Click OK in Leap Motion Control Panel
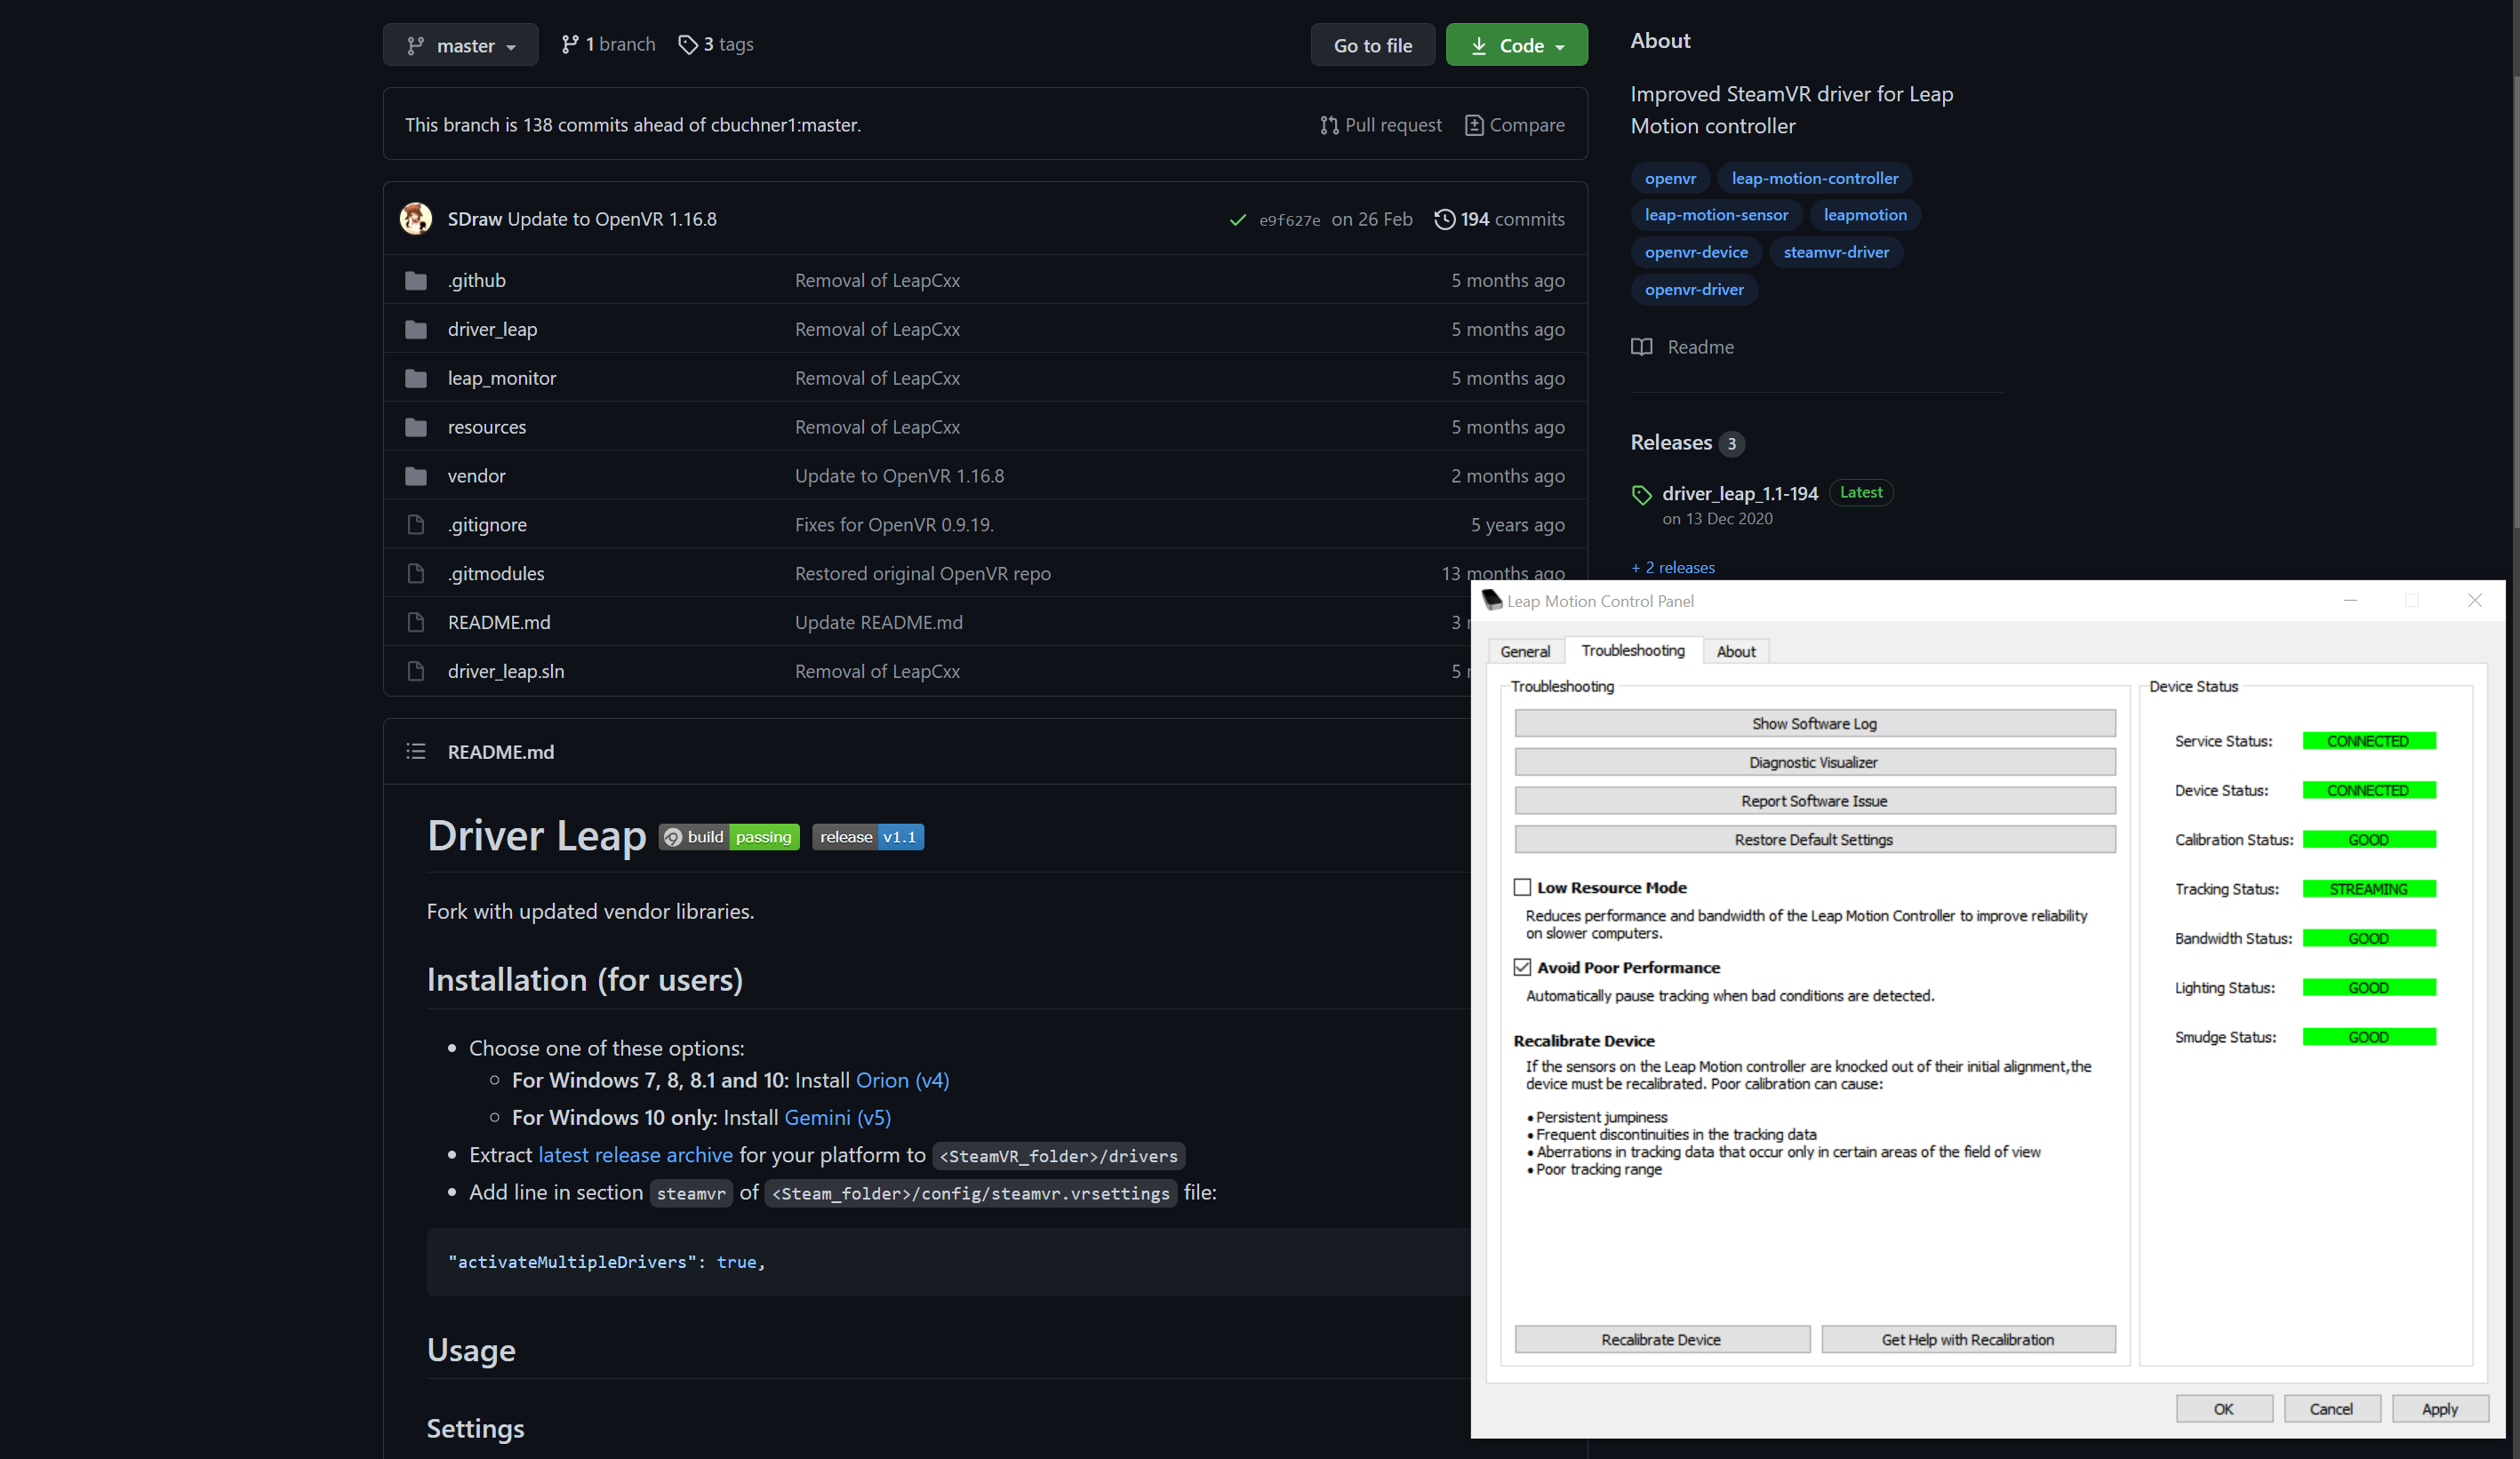This screenshot has height=1459, width=2520. coord(2223,1409)
